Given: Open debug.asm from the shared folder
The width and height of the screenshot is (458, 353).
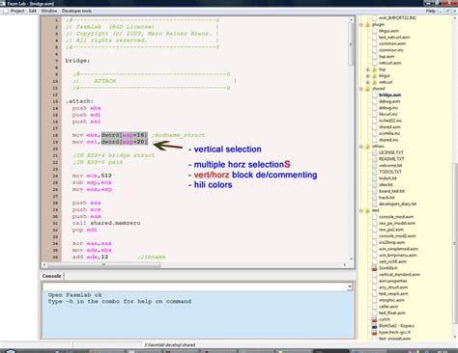Looking at the screenshot, I should coord(389,101).
